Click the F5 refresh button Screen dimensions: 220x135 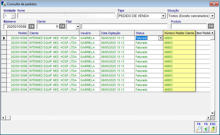(206, 129)
